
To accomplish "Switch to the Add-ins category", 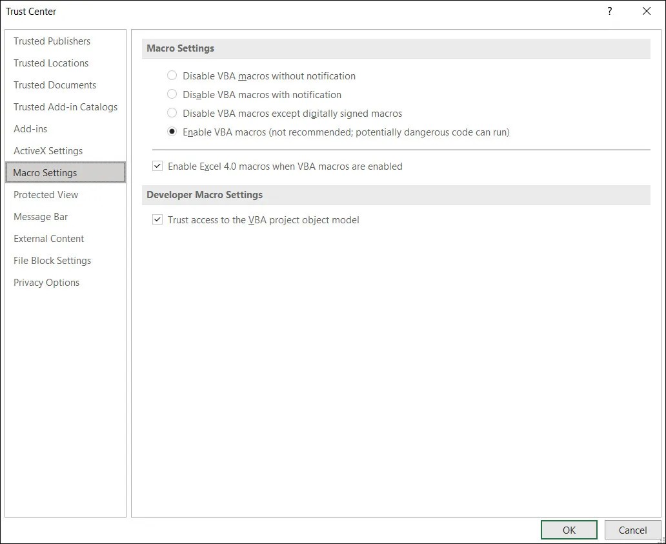I will point(30,128).
